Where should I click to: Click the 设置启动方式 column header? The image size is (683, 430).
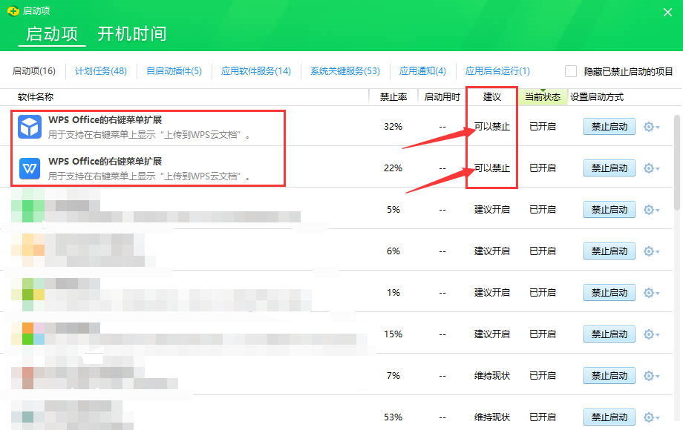(x=597, y=97)
